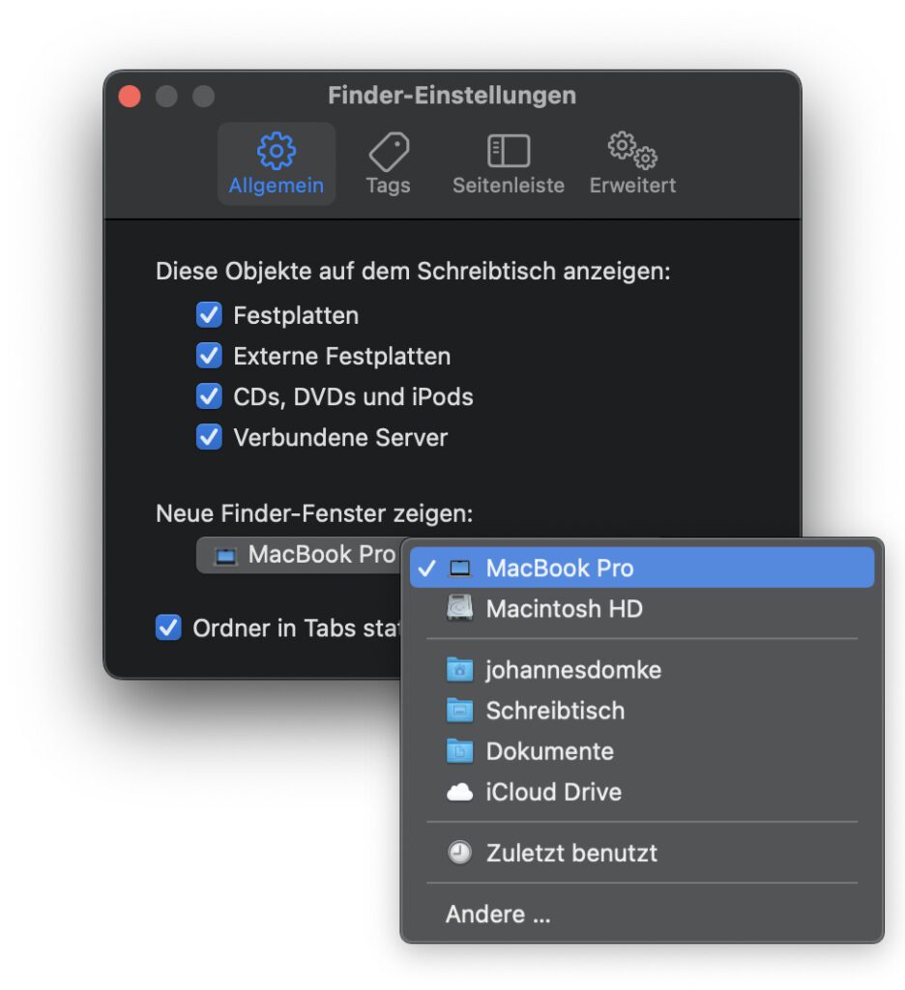Open the Seitenleiste settings via its icon
The height and width of the screenshot is (990, 905).
[x=507, y=151]
